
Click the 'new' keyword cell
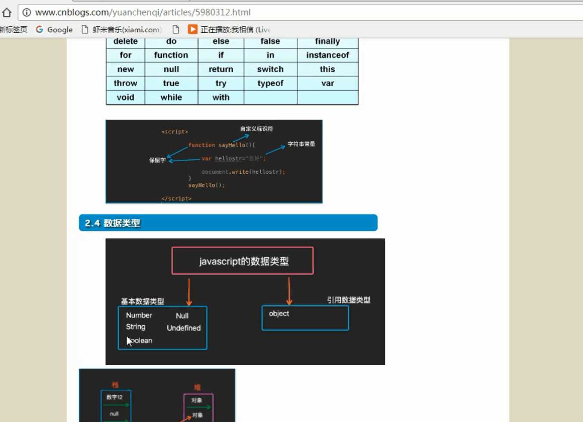pos(126,69)
